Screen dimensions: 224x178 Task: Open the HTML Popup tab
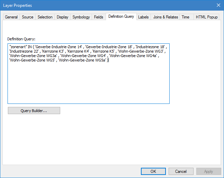[x=207, y=17]
